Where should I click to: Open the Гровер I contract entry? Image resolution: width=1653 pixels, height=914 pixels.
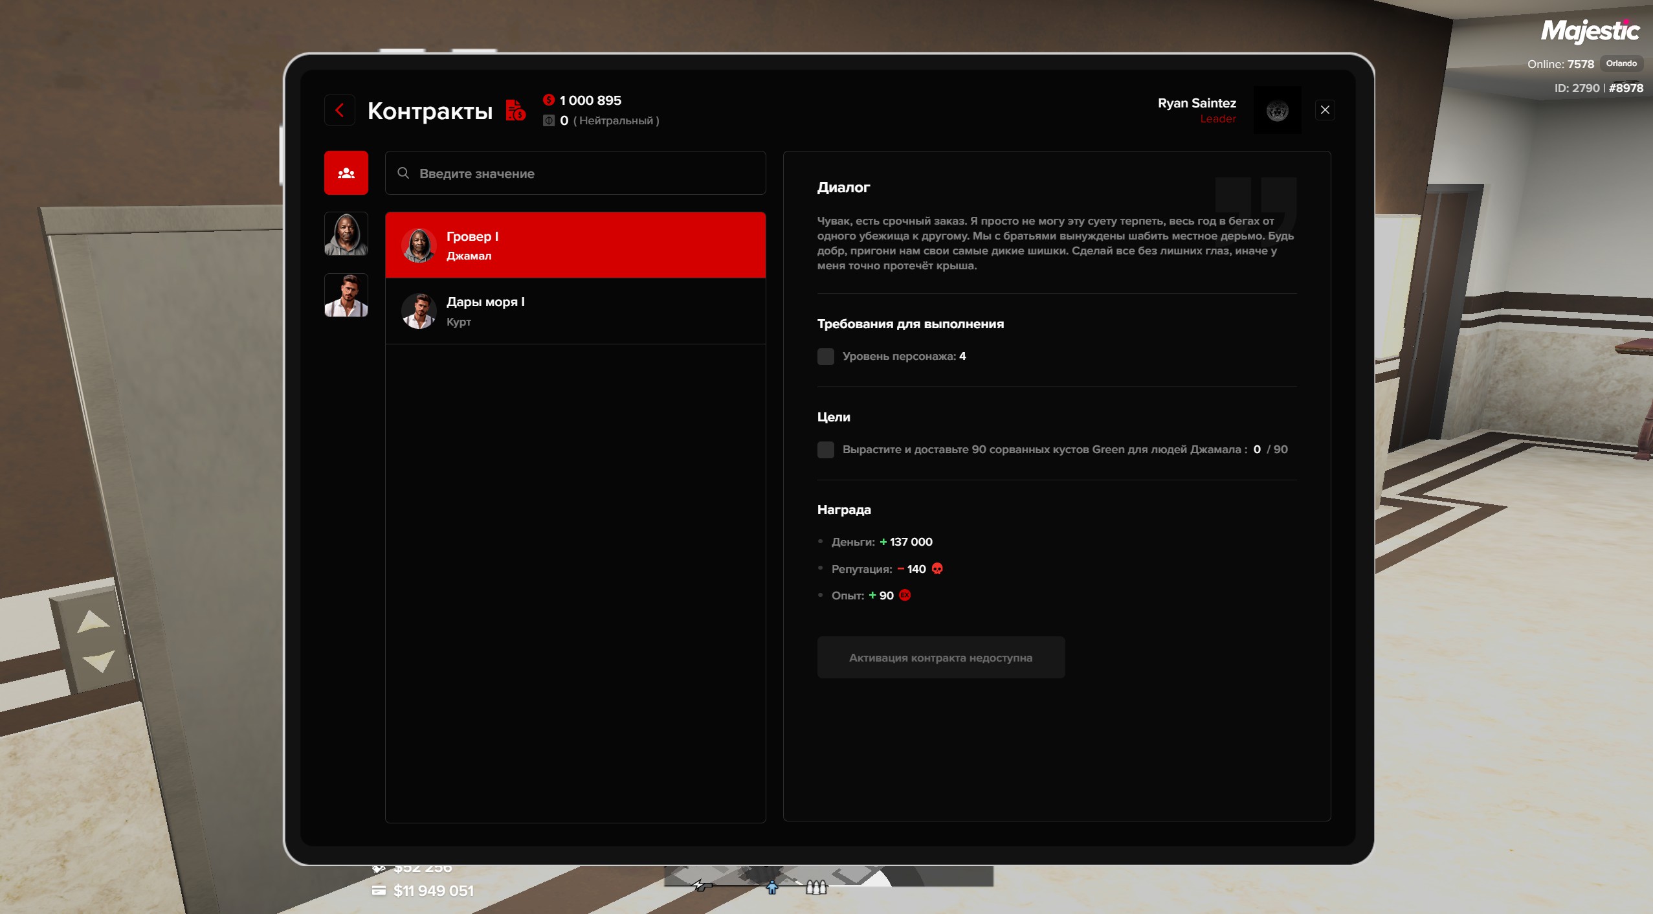575,245
